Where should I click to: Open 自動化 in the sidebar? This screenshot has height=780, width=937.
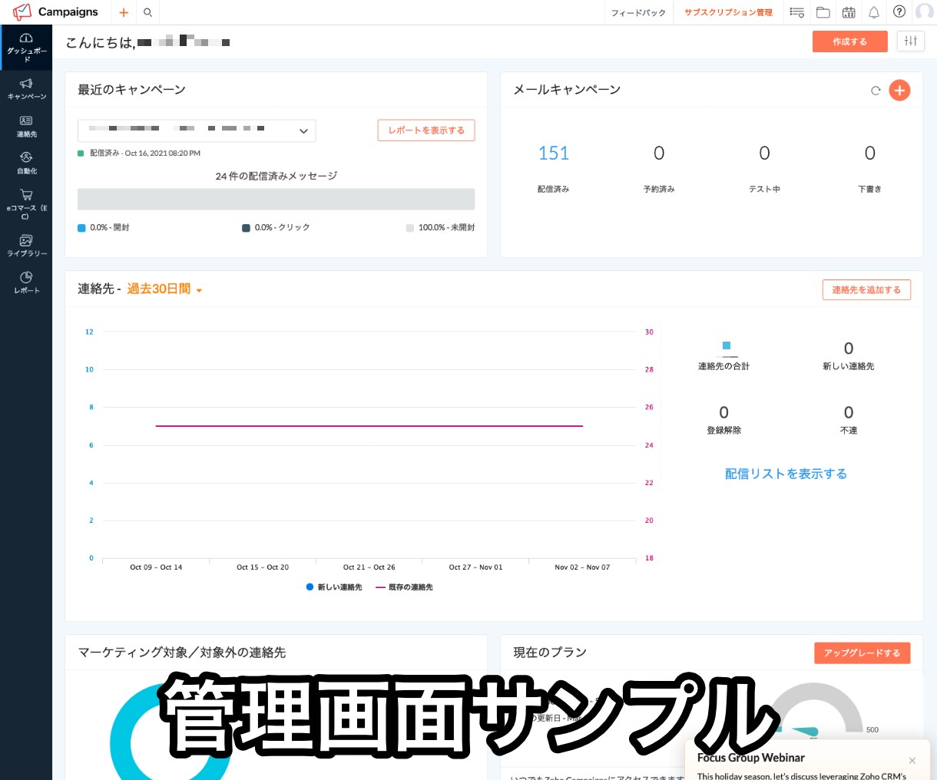(x=26, y=163)
